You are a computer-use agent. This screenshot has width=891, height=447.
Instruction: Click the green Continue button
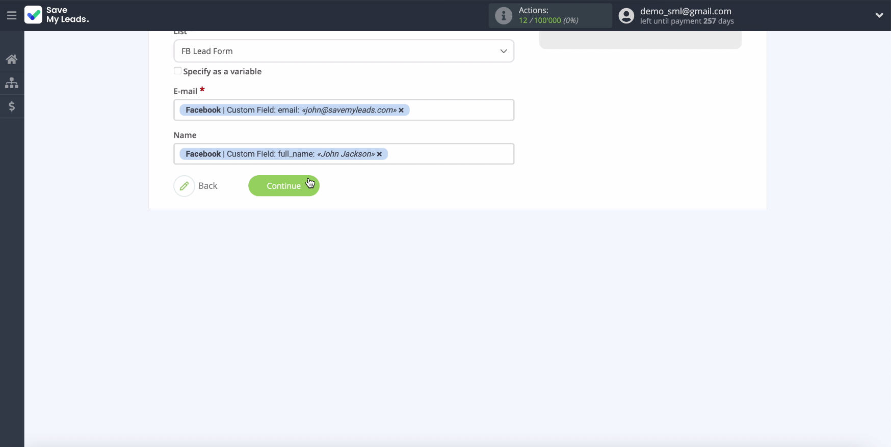click(283, 186)
